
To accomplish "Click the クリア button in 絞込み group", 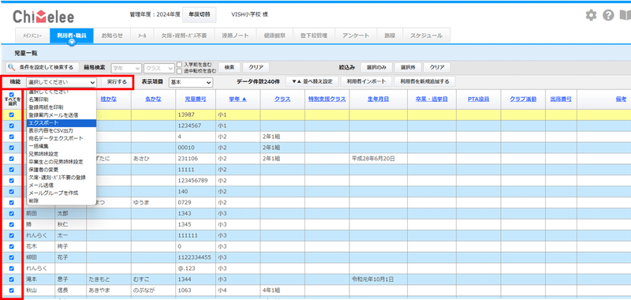I will (x=437, y=67).
